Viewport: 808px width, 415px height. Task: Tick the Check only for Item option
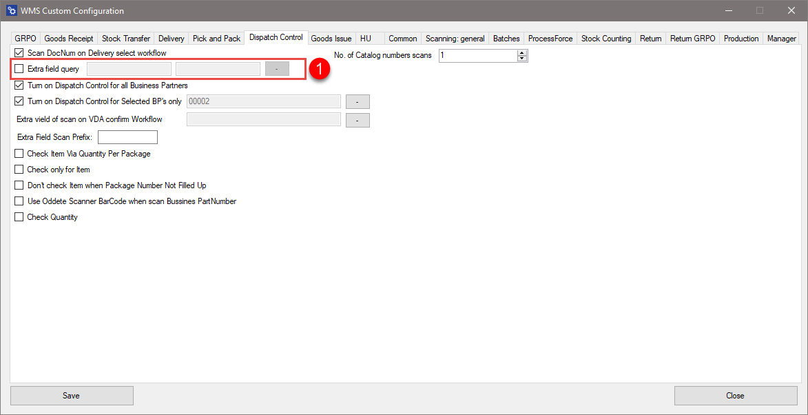click(x=19, y=170)
